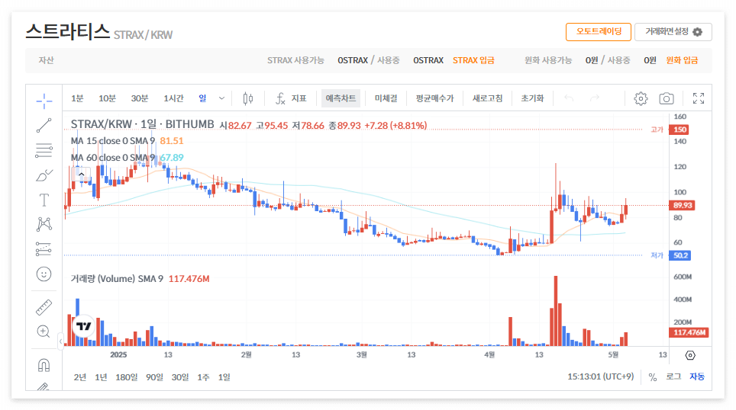736x410 pixels.
Task: Set the range to 2년
Action: tap(80, 377)
